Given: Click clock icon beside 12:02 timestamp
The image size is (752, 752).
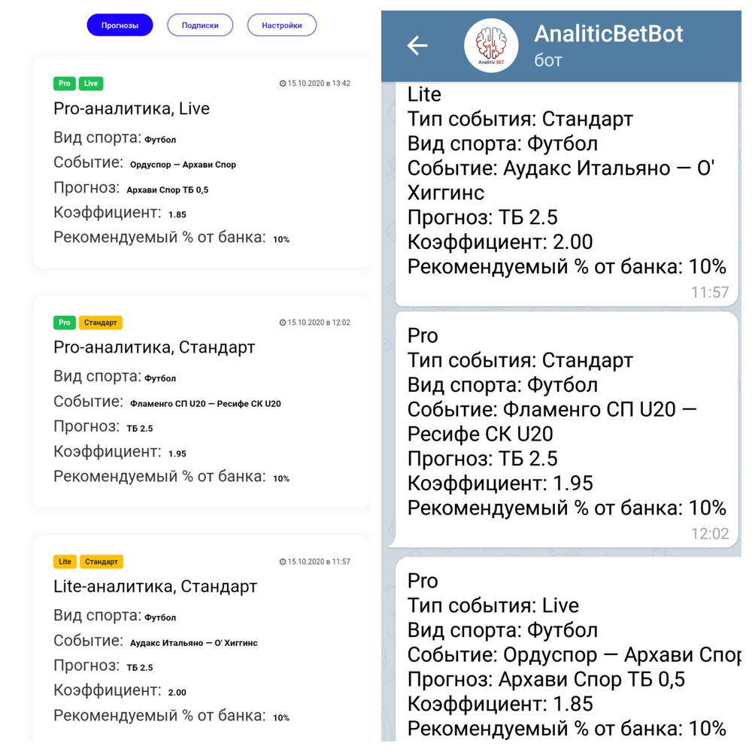Looking at the screenshot, I should 283,323.
